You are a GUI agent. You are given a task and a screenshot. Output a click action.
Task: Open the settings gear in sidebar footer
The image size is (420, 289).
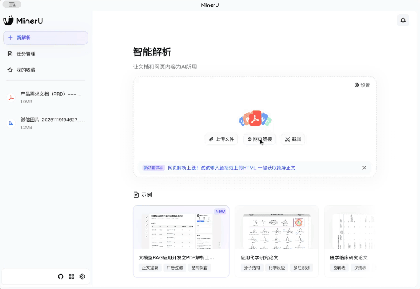click(x=82, y=277)
